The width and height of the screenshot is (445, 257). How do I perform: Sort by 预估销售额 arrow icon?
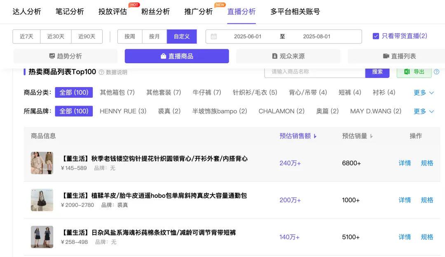click(315, 136)
